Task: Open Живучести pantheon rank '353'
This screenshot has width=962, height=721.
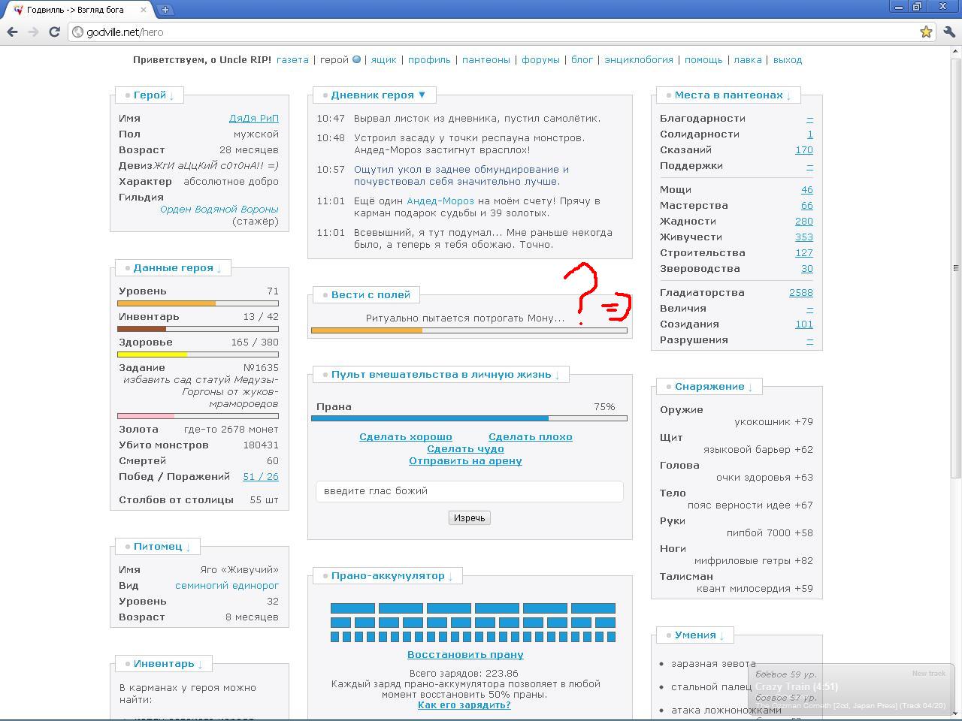Action: pyautogui.click(x=804, y=237)
